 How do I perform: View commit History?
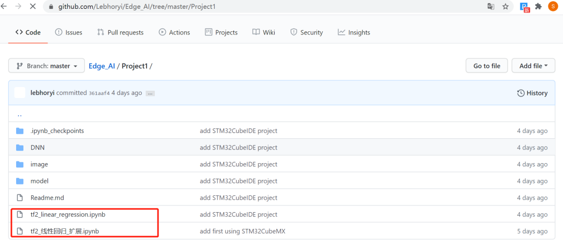(532, 93)
